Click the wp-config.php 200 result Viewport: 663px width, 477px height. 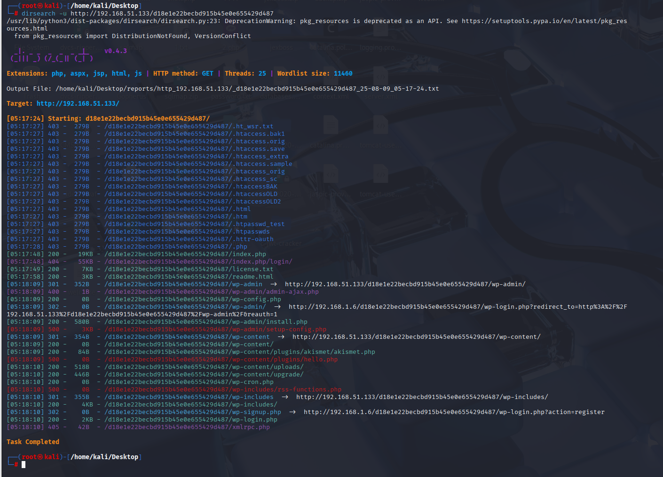coord(144,299)
